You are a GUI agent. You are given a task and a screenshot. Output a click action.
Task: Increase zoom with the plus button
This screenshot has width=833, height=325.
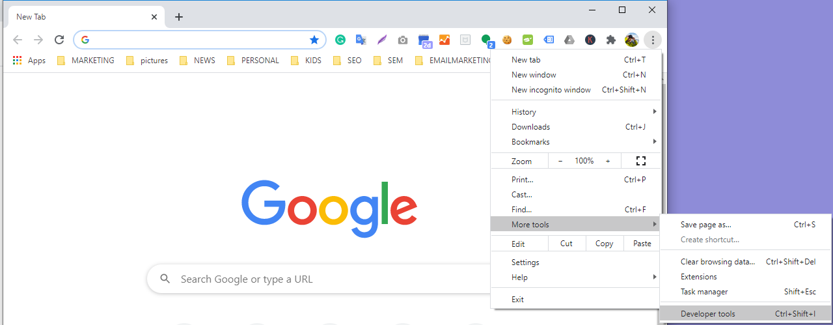point(608,161)
